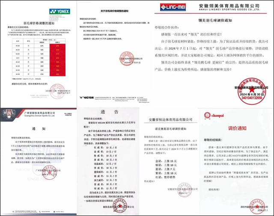The width and height of the screenshot is (274, 216).
Task: Click the heading 羽毛球价格调整的通知 on Yonex notice
Action: point(39,23)
